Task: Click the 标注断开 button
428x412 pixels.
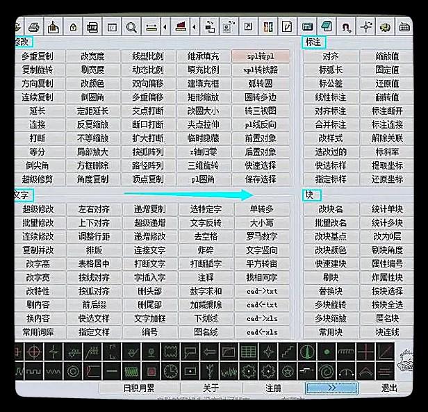Action: [x=387, y=111]
